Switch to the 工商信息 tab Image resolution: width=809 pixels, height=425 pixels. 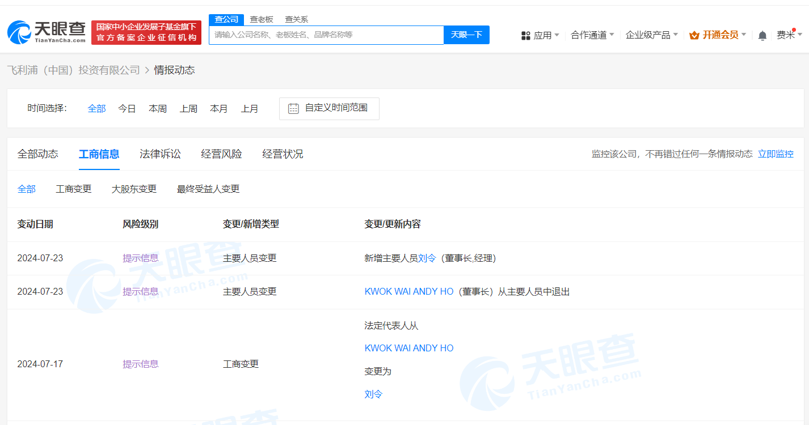click(x=99, y=154)
